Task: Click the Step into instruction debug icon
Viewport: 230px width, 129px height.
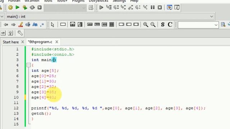Action: 145,7
